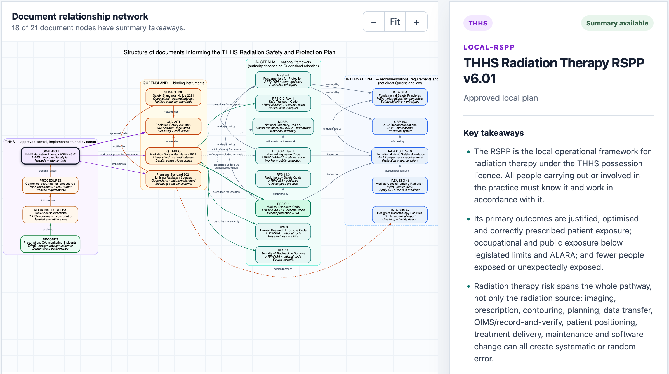This screenshot has width=669, height=374.
Task: Select the ICRP 103 Recommendations node
Action: pyautogui.click(x=400, y=126)
